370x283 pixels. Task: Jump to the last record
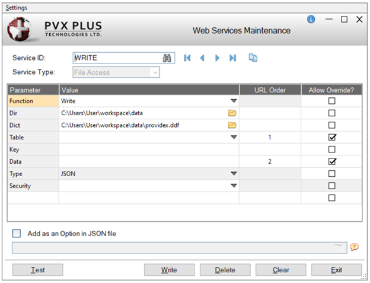232,58
